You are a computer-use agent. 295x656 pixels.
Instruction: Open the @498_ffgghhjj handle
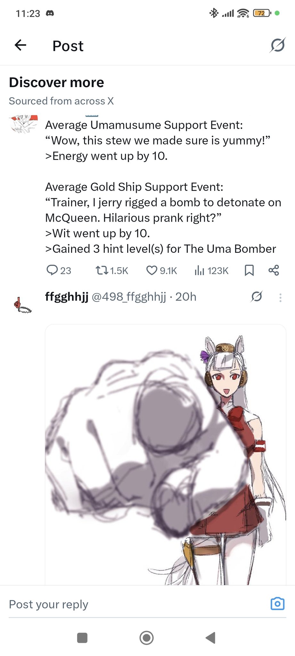[x=129, y=297]
